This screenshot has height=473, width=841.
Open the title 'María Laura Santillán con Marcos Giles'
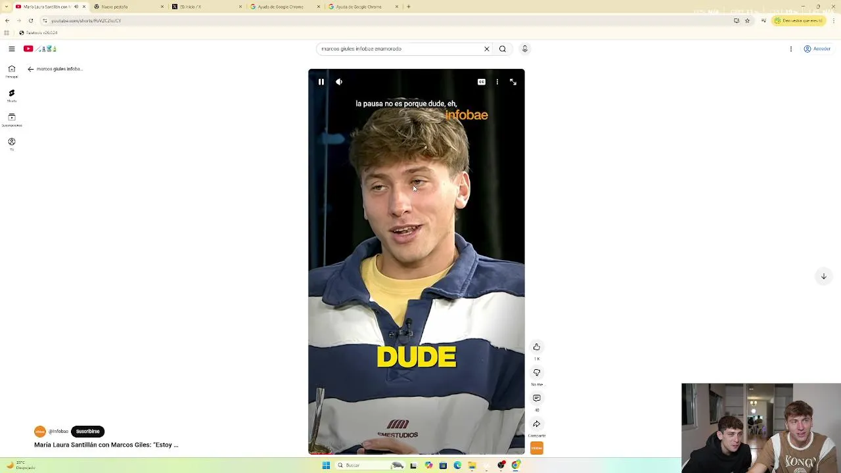point(106,445)
